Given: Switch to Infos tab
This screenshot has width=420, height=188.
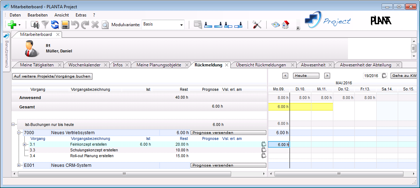Looking at the screenshot, I should [118, 65].
